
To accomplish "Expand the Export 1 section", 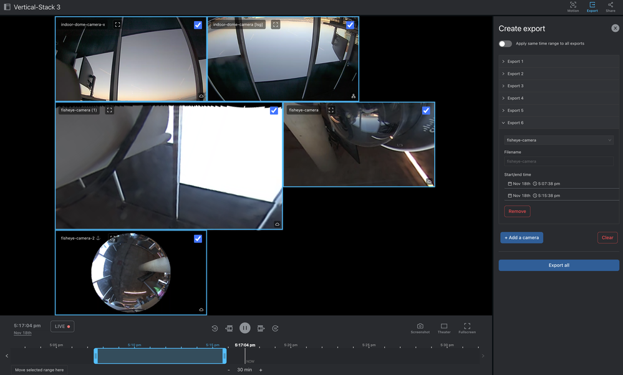I will [515, 62].
